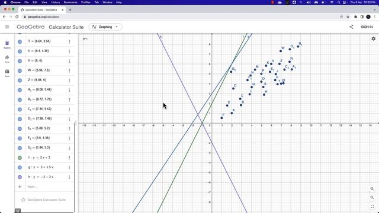Click the undo arrow in graphics view

[x=85, y=38]
